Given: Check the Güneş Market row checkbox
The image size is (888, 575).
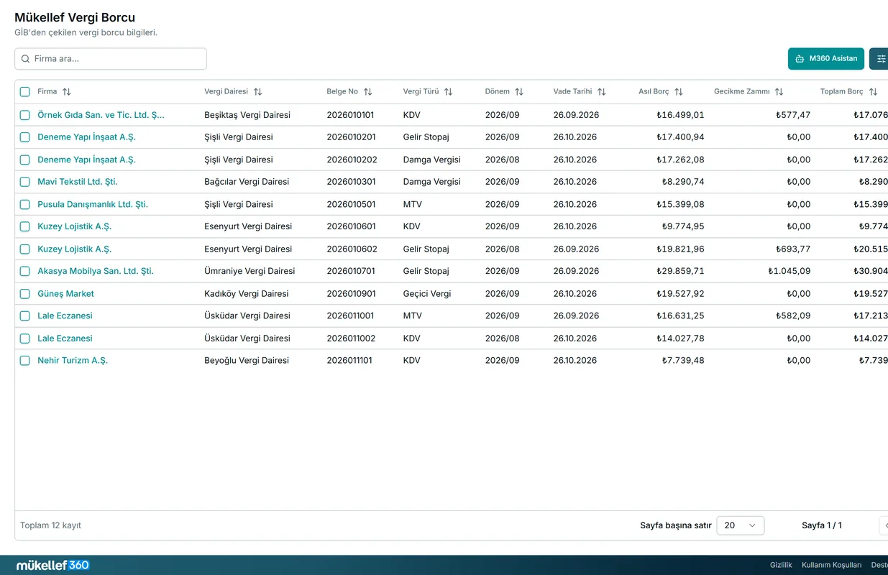Looking at the screenshot, I should (25, 294).
